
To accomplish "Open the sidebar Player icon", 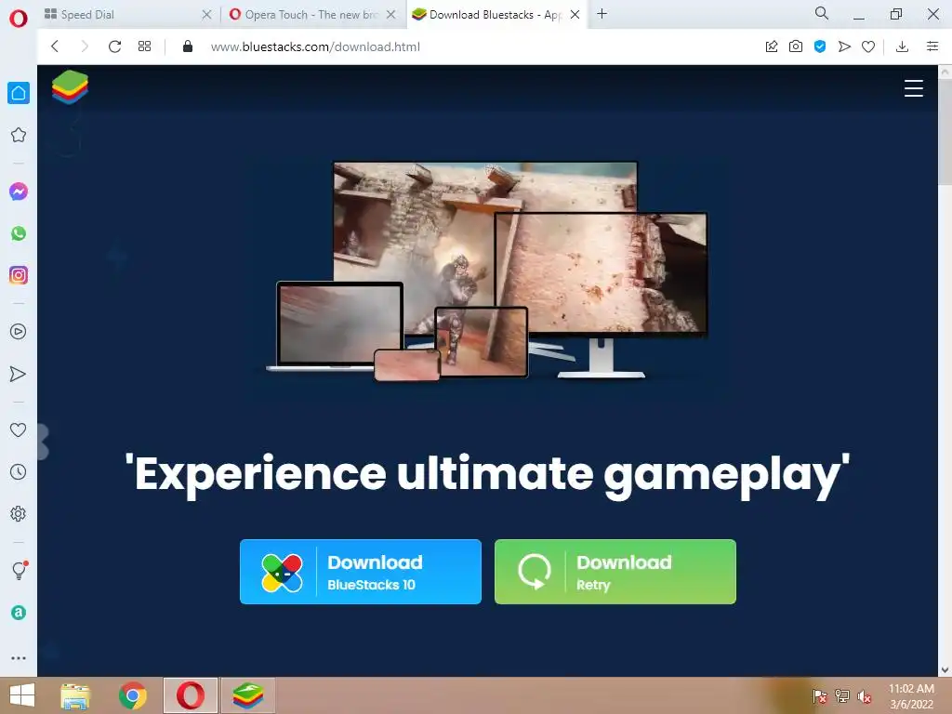I will coord(19,332).
